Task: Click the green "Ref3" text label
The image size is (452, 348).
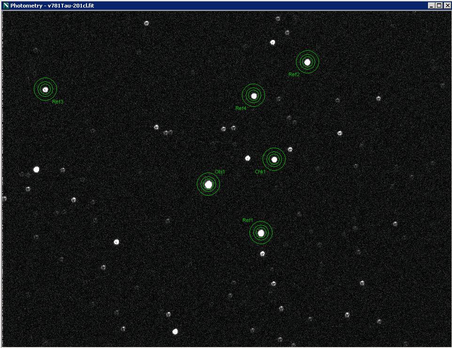Action: (58, 102)
